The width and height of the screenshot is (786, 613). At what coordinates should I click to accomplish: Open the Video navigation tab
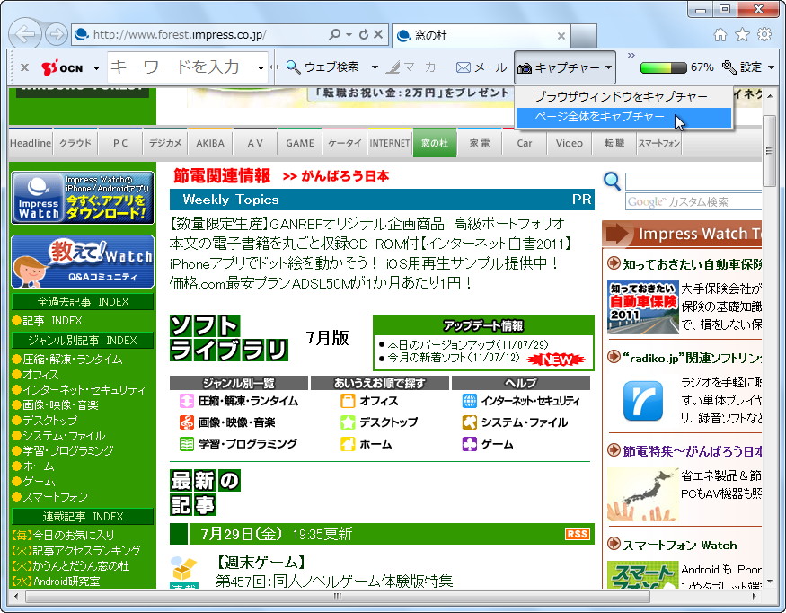(569, 143)
